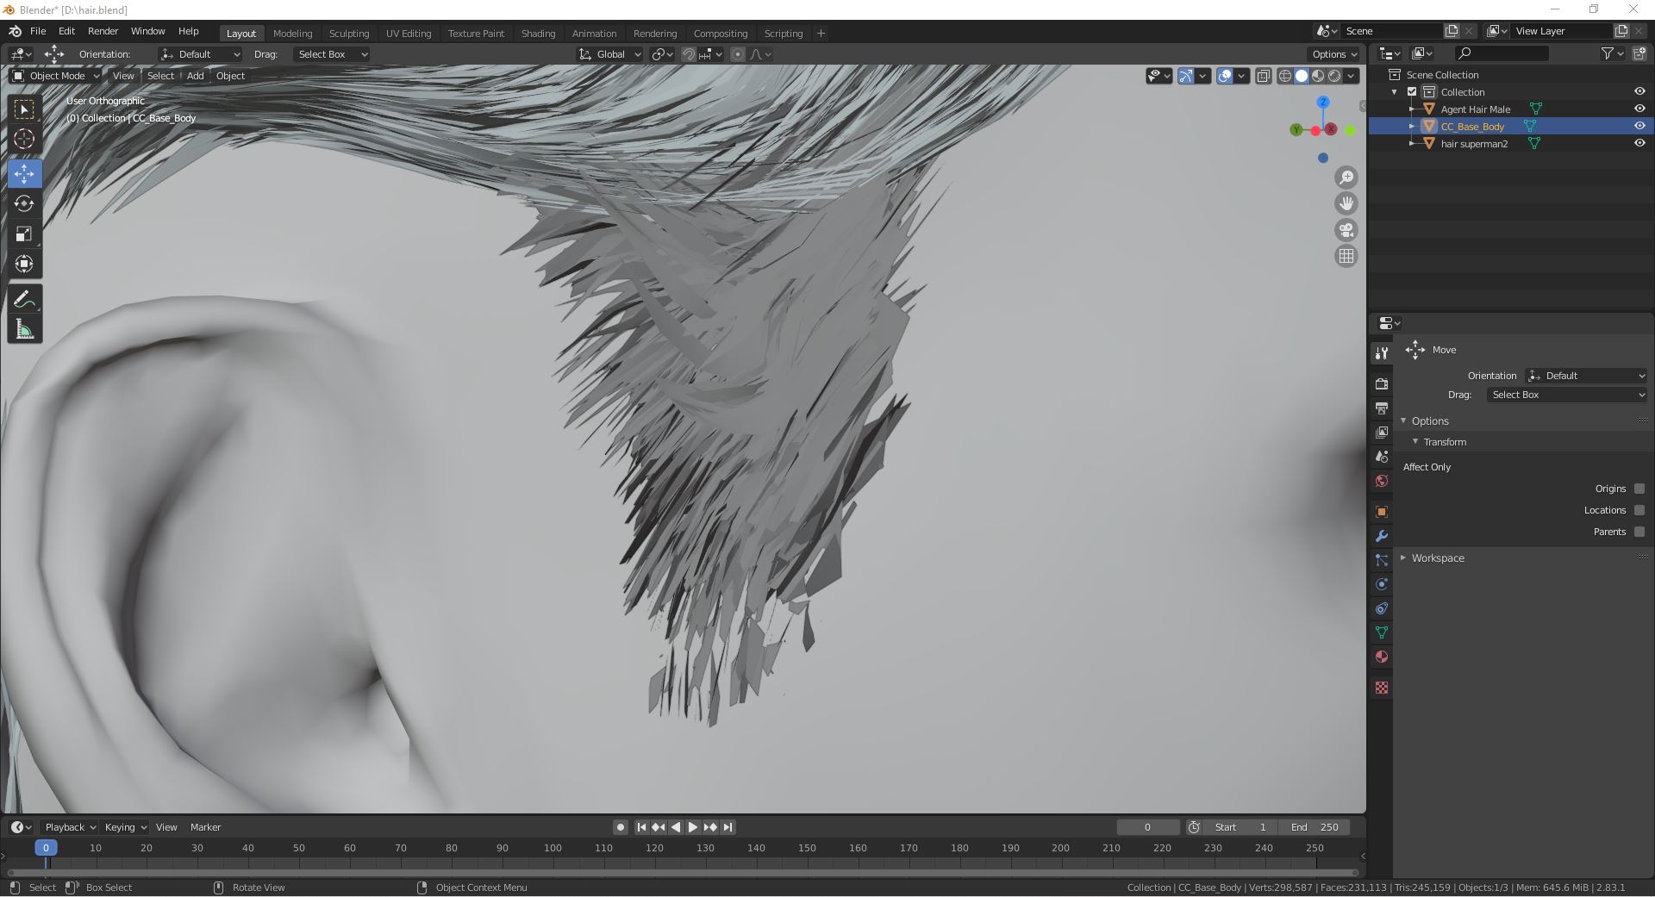Open the Render menu

point(103,31)
